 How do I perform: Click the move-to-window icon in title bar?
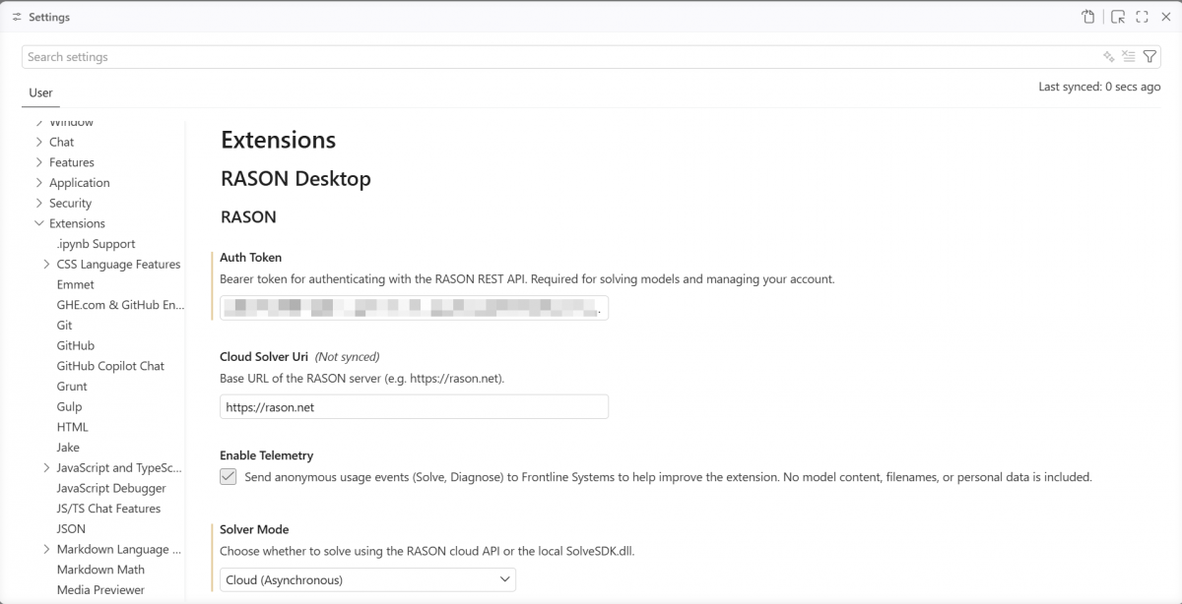[x=1118, y=17]
